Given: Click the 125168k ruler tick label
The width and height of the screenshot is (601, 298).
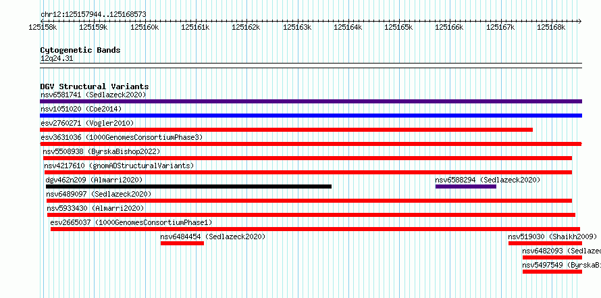Looking at the screenshot, I should click(552, 27).
